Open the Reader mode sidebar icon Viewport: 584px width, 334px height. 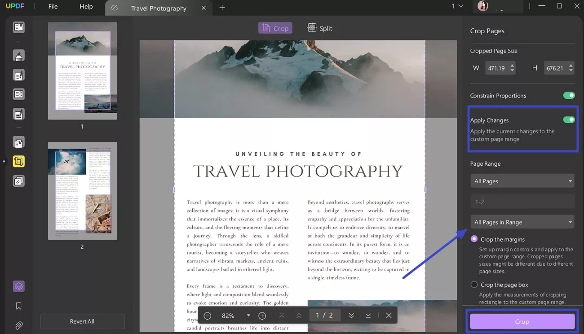pyautogui.click(x=18, y=27)
